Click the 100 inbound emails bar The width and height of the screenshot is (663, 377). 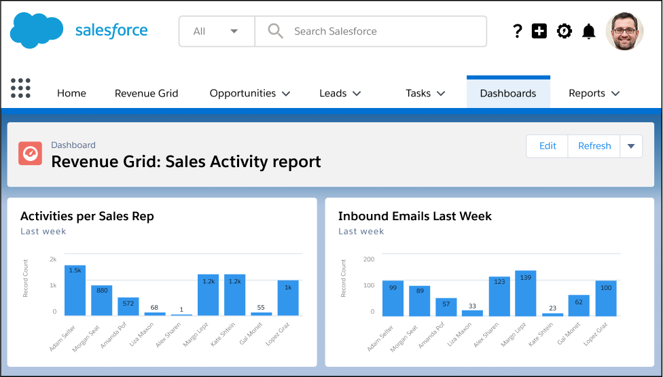(x=606, y=298)
